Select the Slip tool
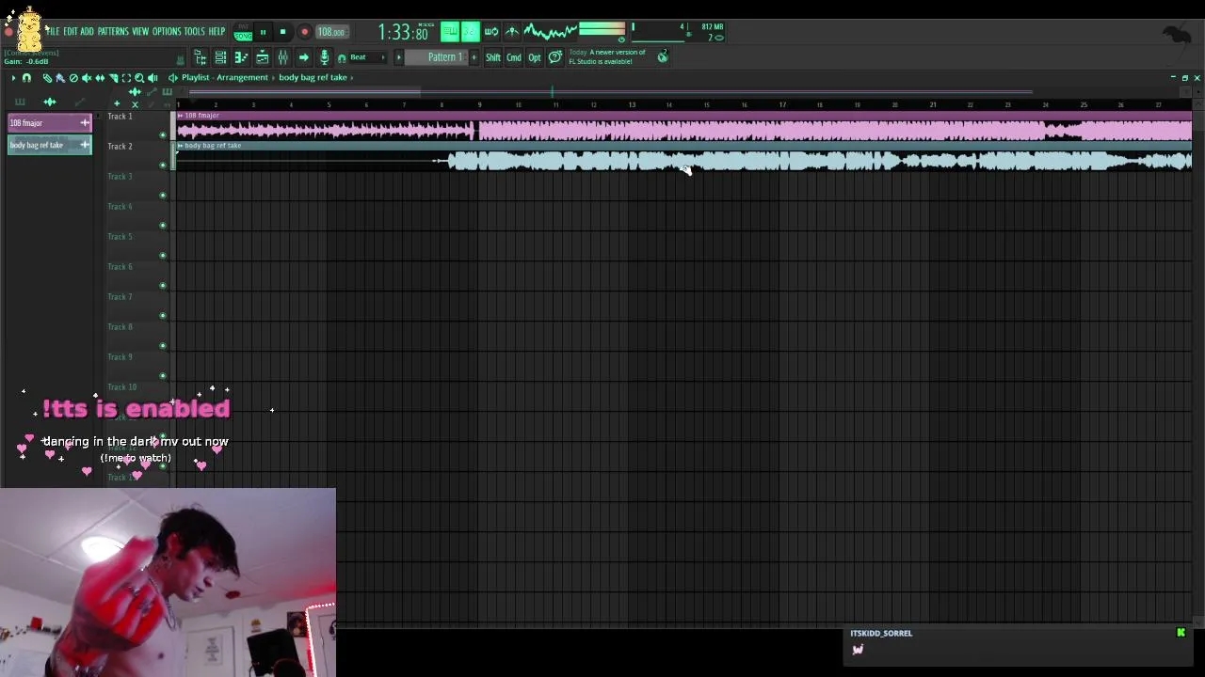 (x=100, y=78)
